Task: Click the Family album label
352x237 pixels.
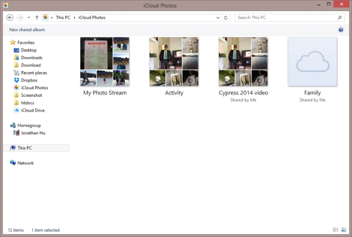Action: [x=313, y=93]
